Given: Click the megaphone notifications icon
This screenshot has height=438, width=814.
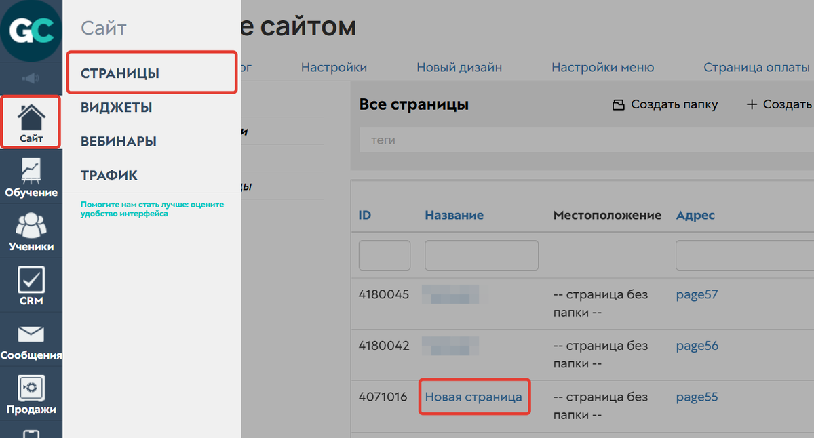Looking at the screenshot, I should (31, 79).
